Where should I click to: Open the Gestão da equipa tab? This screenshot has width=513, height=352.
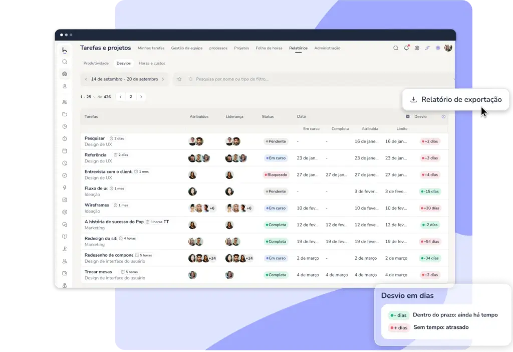click(x=187, y=48)
